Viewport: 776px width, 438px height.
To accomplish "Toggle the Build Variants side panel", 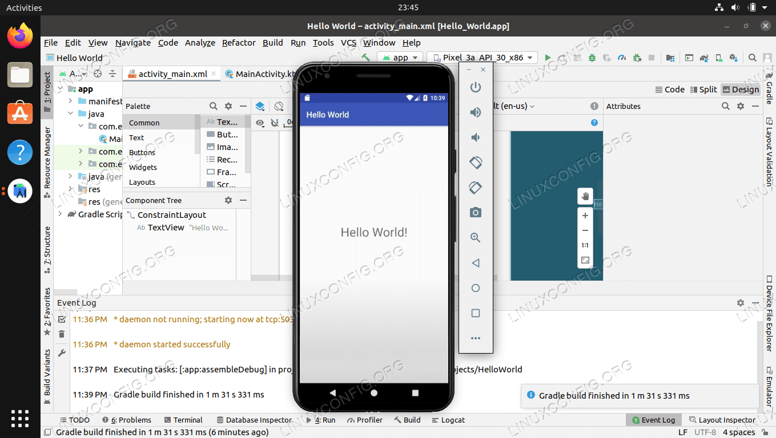I will coord(47,378).
